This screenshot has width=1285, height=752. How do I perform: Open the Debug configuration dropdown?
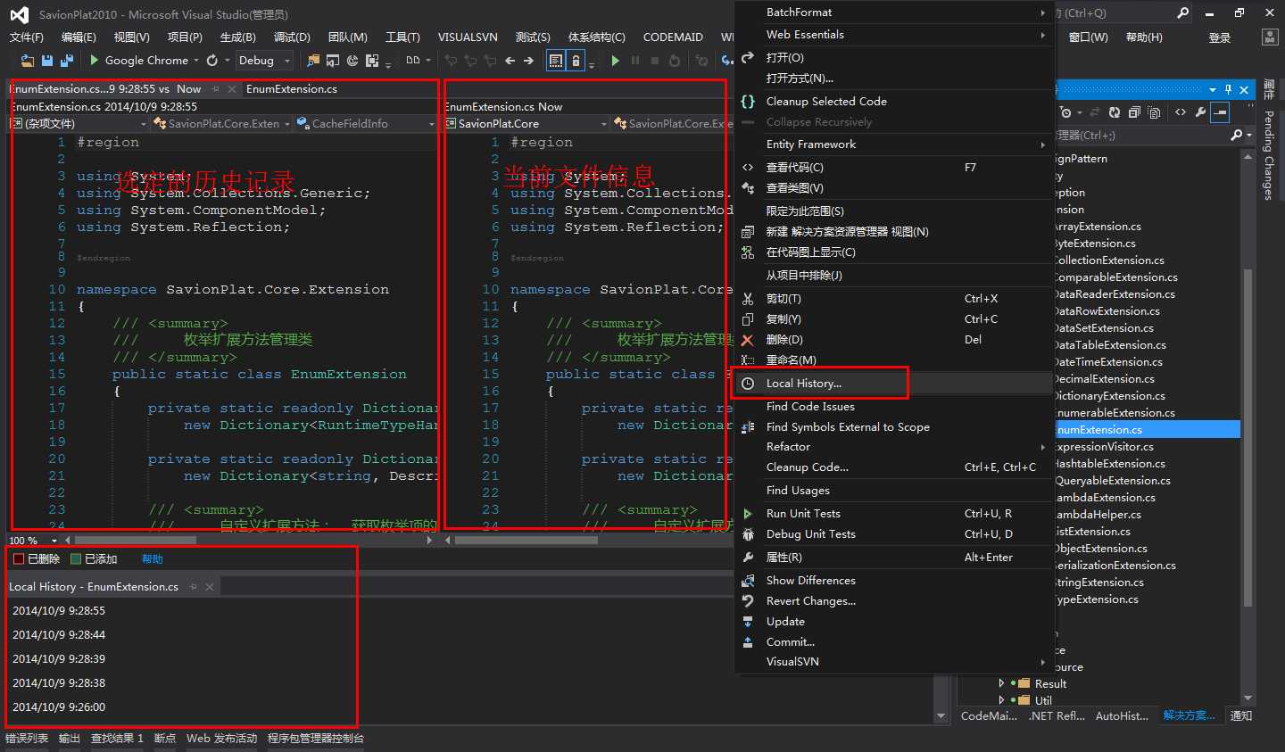click(264, 61)
